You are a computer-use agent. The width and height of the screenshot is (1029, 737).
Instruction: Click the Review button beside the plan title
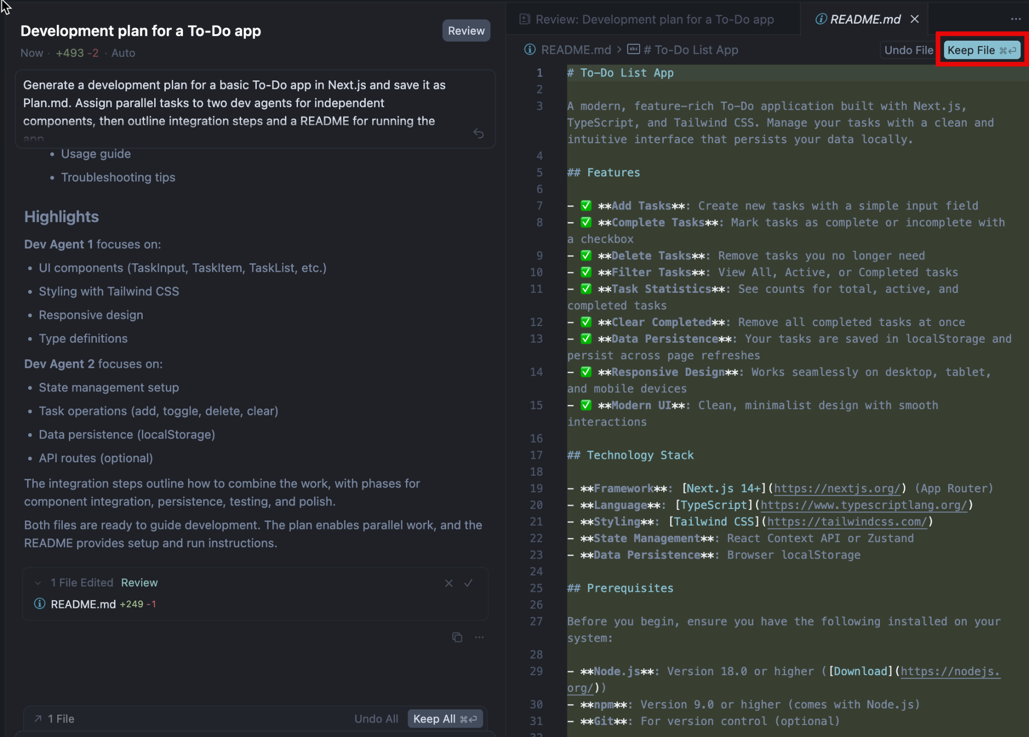466,31
